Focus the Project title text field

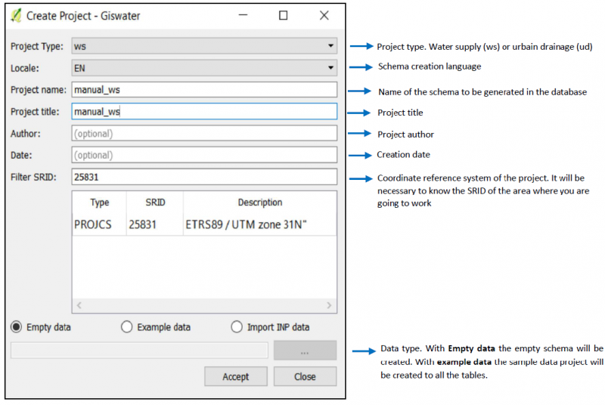click(203, 112)
